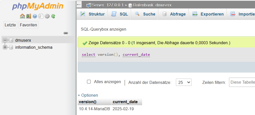Viewport: 255px width, 115px height.
Task: Click the log out door icon
Action: 28,16
